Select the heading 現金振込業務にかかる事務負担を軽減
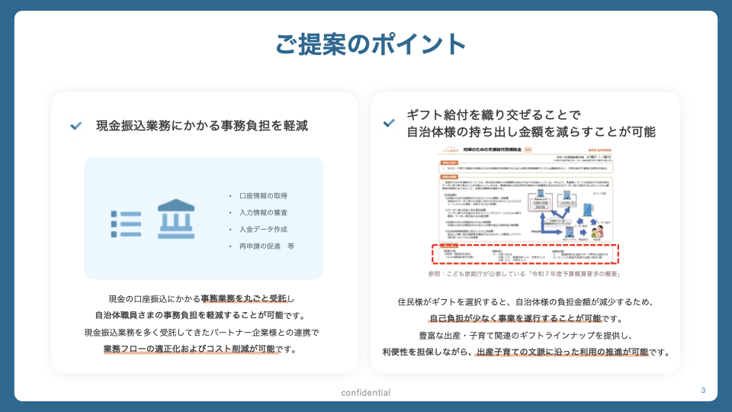732x412 pixels. click(x=202, y=126)
